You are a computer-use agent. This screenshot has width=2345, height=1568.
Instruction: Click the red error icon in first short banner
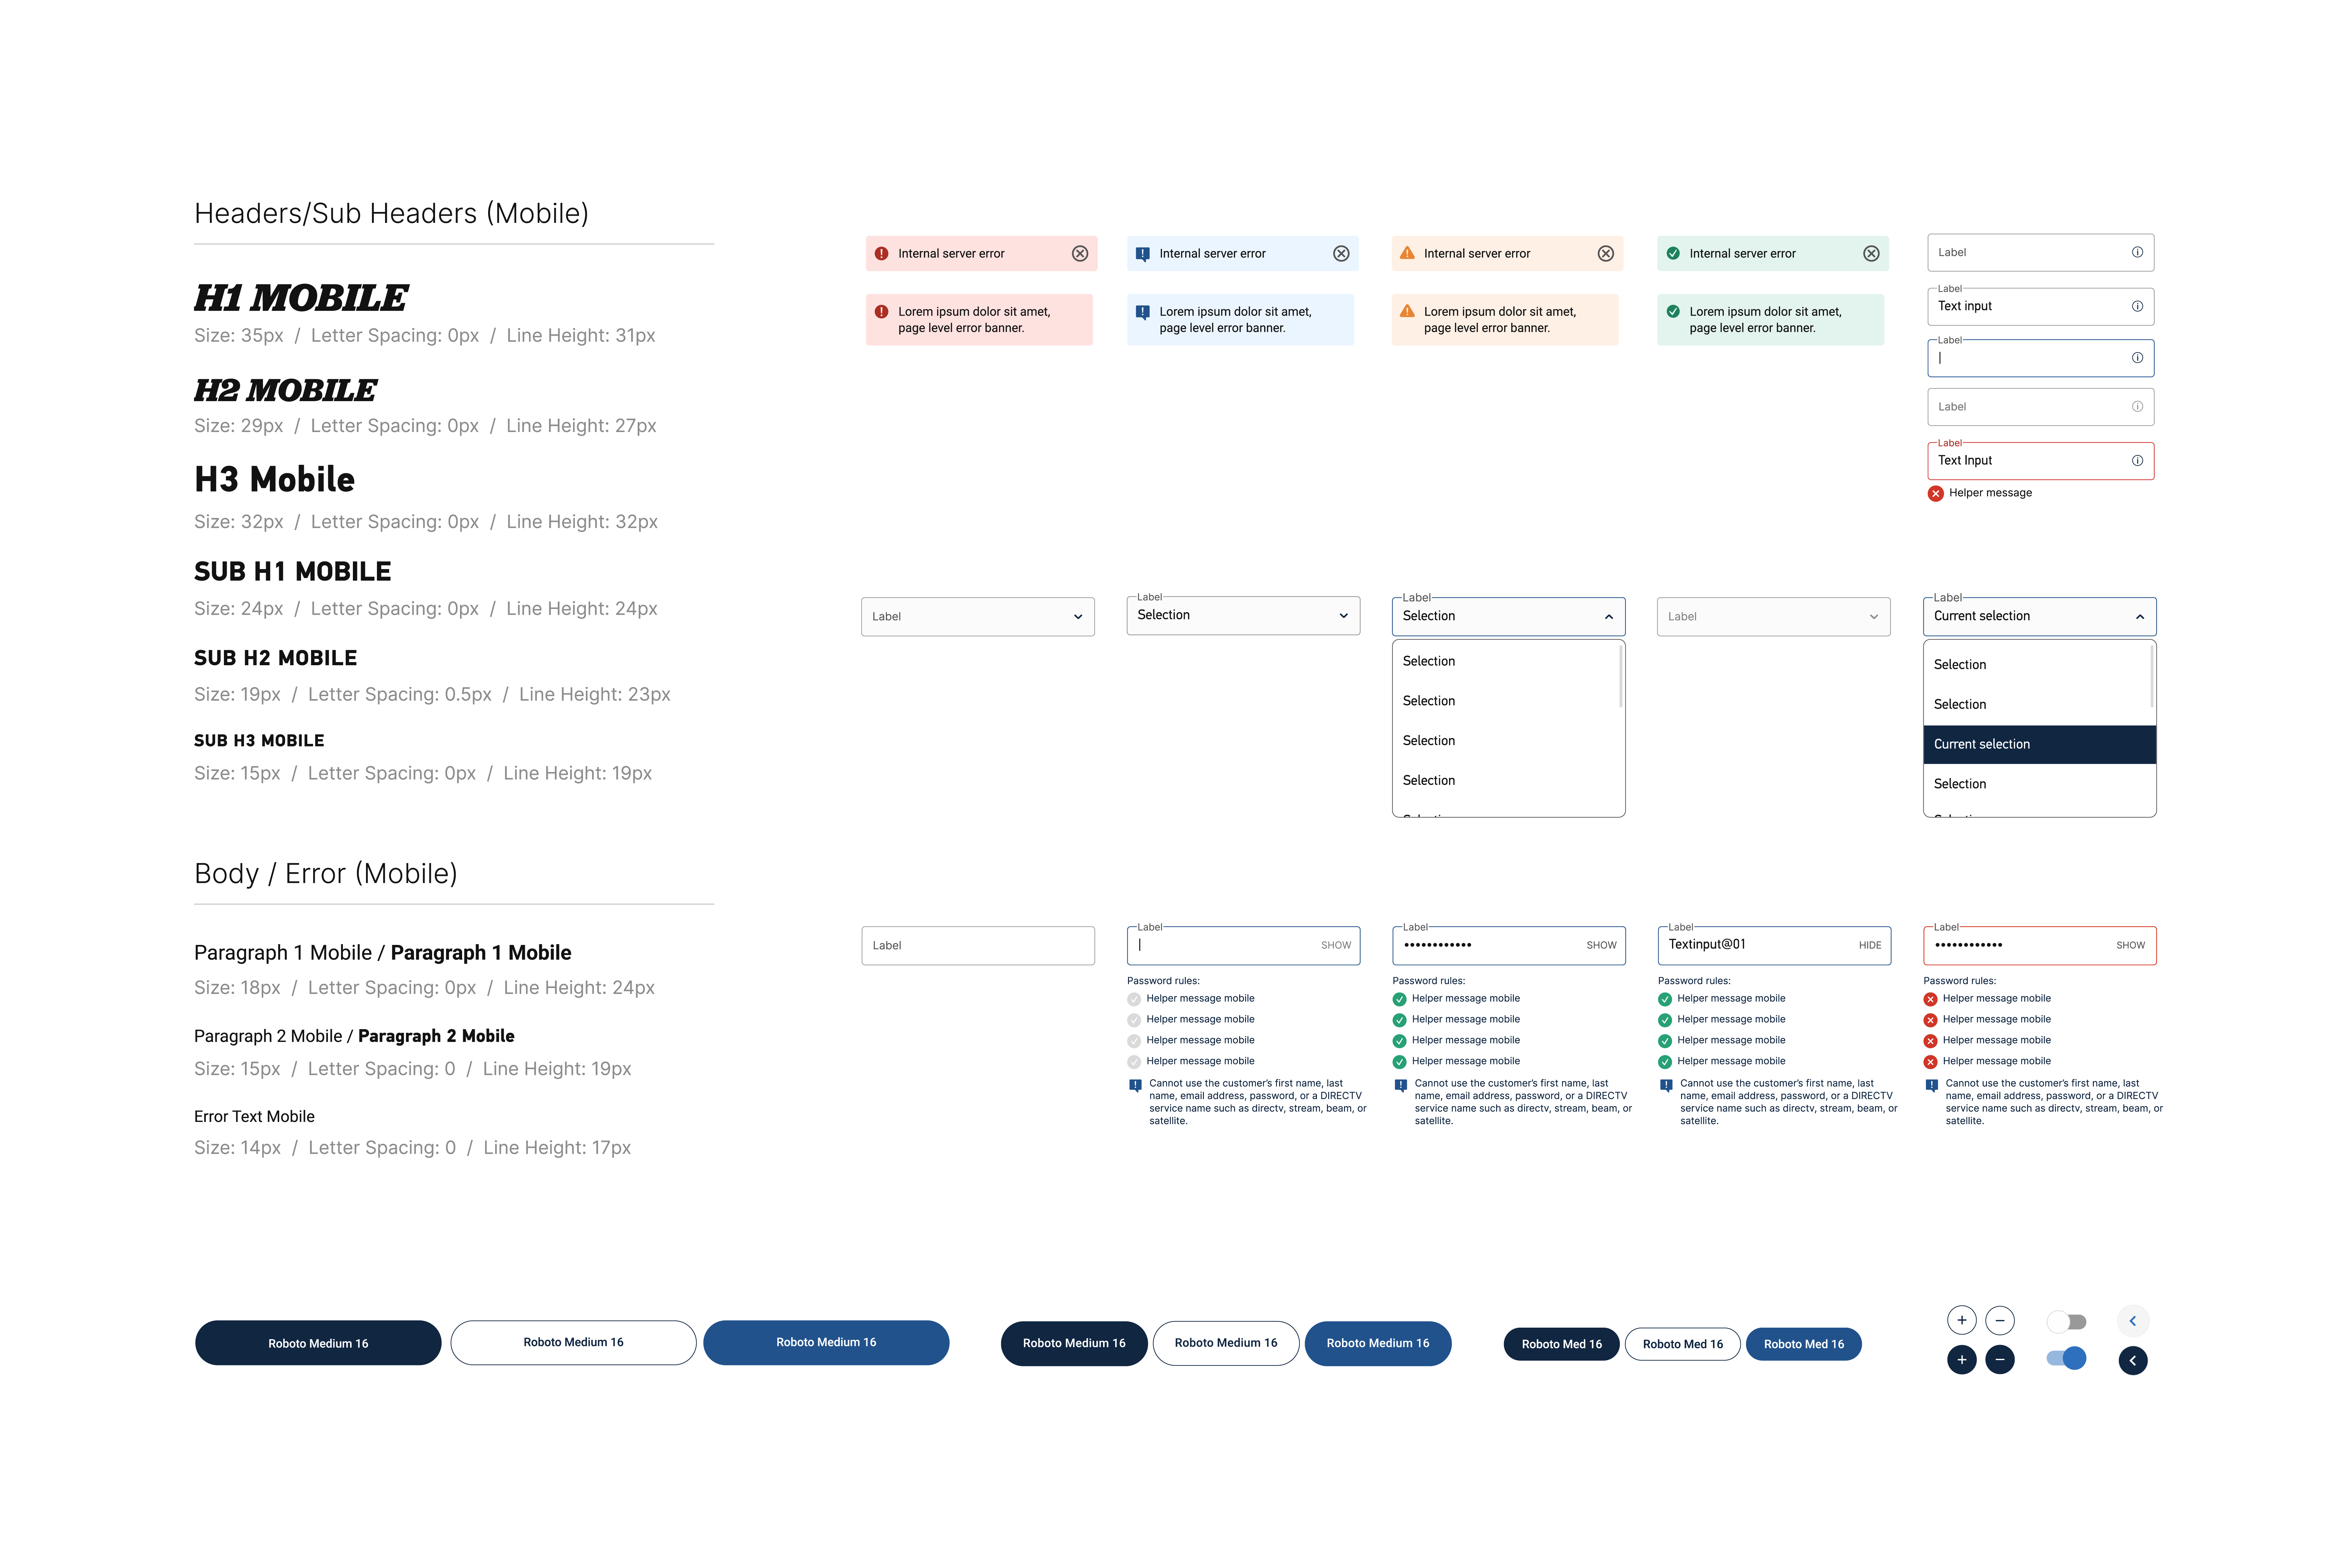[x=881, y=254]
